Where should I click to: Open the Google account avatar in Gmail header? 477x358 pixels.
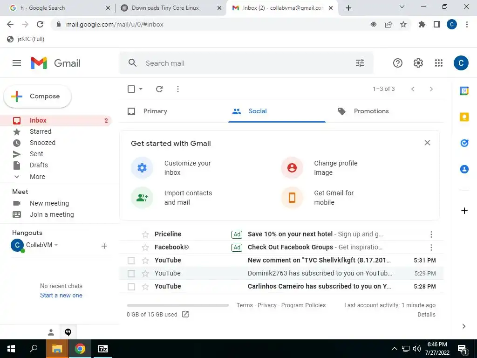tap(461, 63)
